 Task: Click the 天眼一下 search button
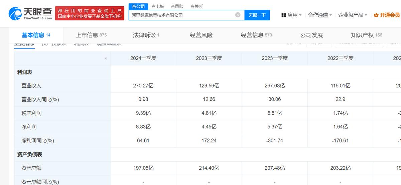tap(257, 15)
